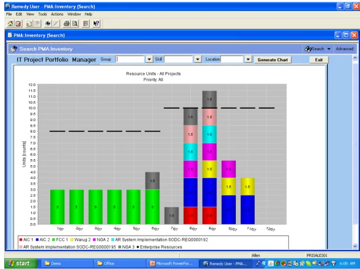The width and height of the screenshot is (360, 269).
Task: Click the green checkmark shield tray icon
Action: 308,263
